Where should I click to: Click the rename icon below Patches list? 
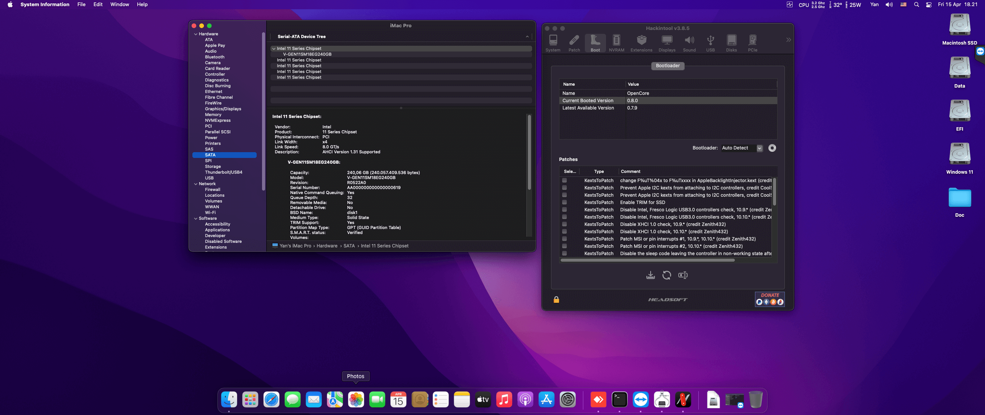(x=683, y=275)
